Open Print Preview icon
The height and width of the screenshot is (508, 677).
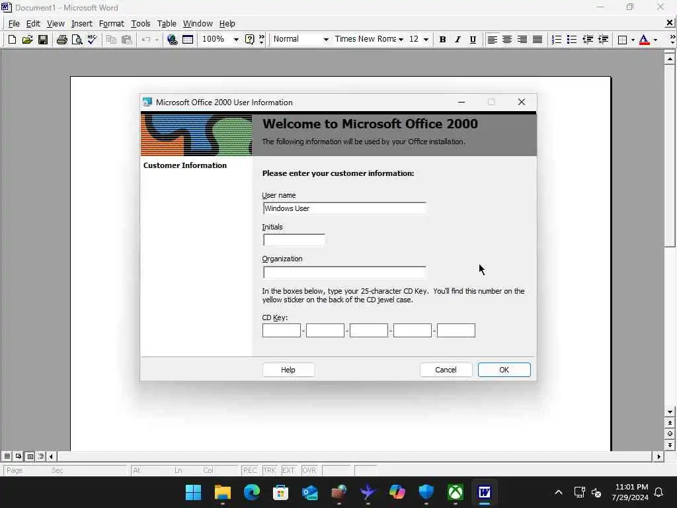coord(77,40)
